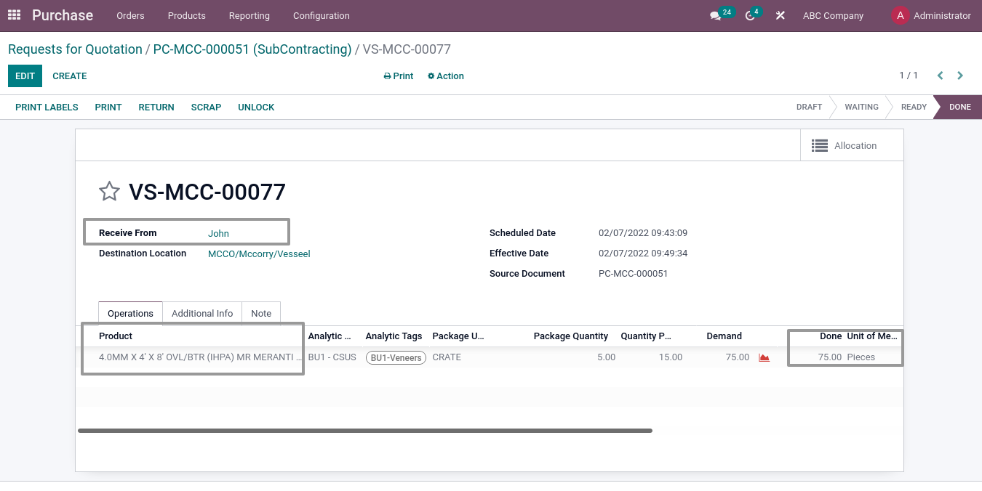View scheduled activities clock icon

coord(749,15)
